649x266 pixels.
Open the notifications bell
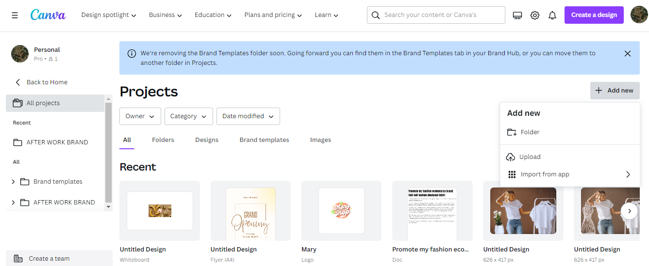click(552, 15)
